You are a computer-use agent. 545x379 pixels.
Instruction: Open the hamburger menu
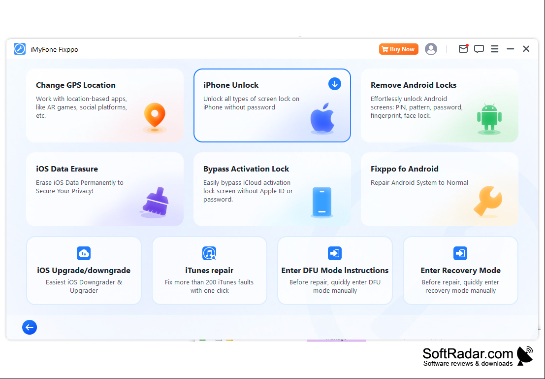coord(495,49)
